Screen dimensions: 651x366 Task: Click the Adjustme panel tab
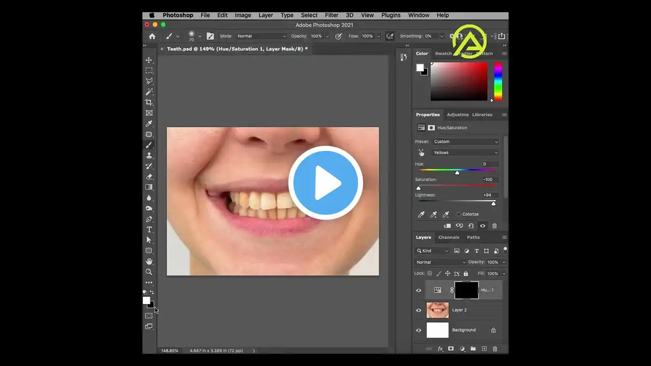pos(457,114)
